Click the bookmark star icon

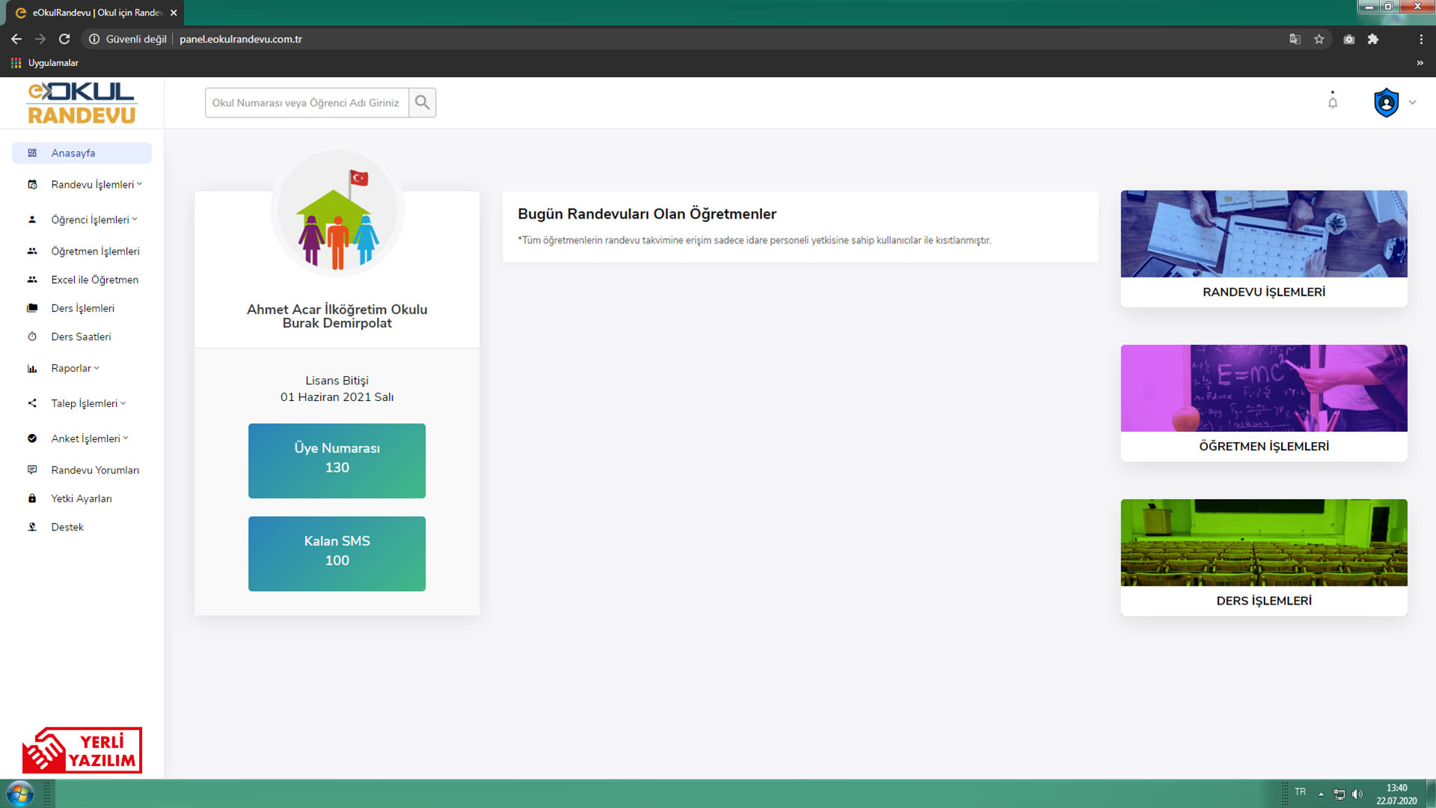1319,39
